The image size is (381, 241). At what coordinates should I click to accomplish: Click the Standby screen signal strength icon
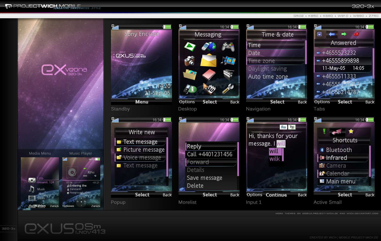pyautogui.click(x=115, y=27)
